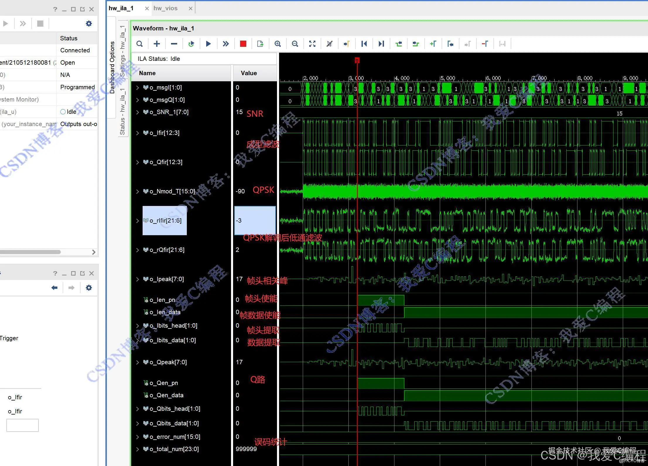Run trigger with the blue play icon

coord(208,44)
